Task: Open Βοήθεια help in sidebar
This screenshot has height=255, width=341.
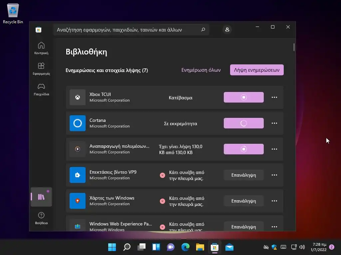Action: (41, 218)
